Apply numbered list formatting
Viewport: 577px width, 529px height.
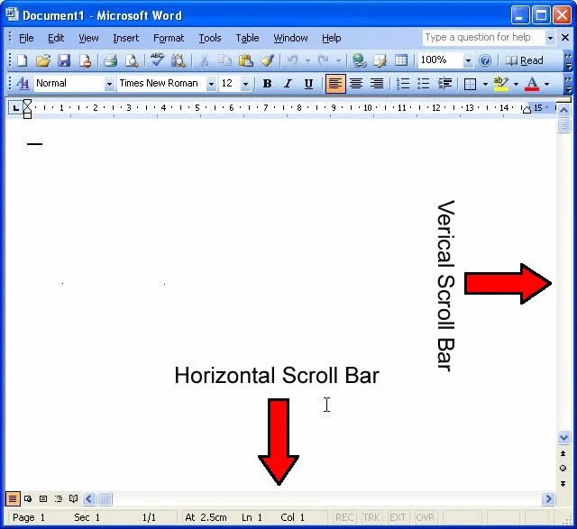(403, 84)
